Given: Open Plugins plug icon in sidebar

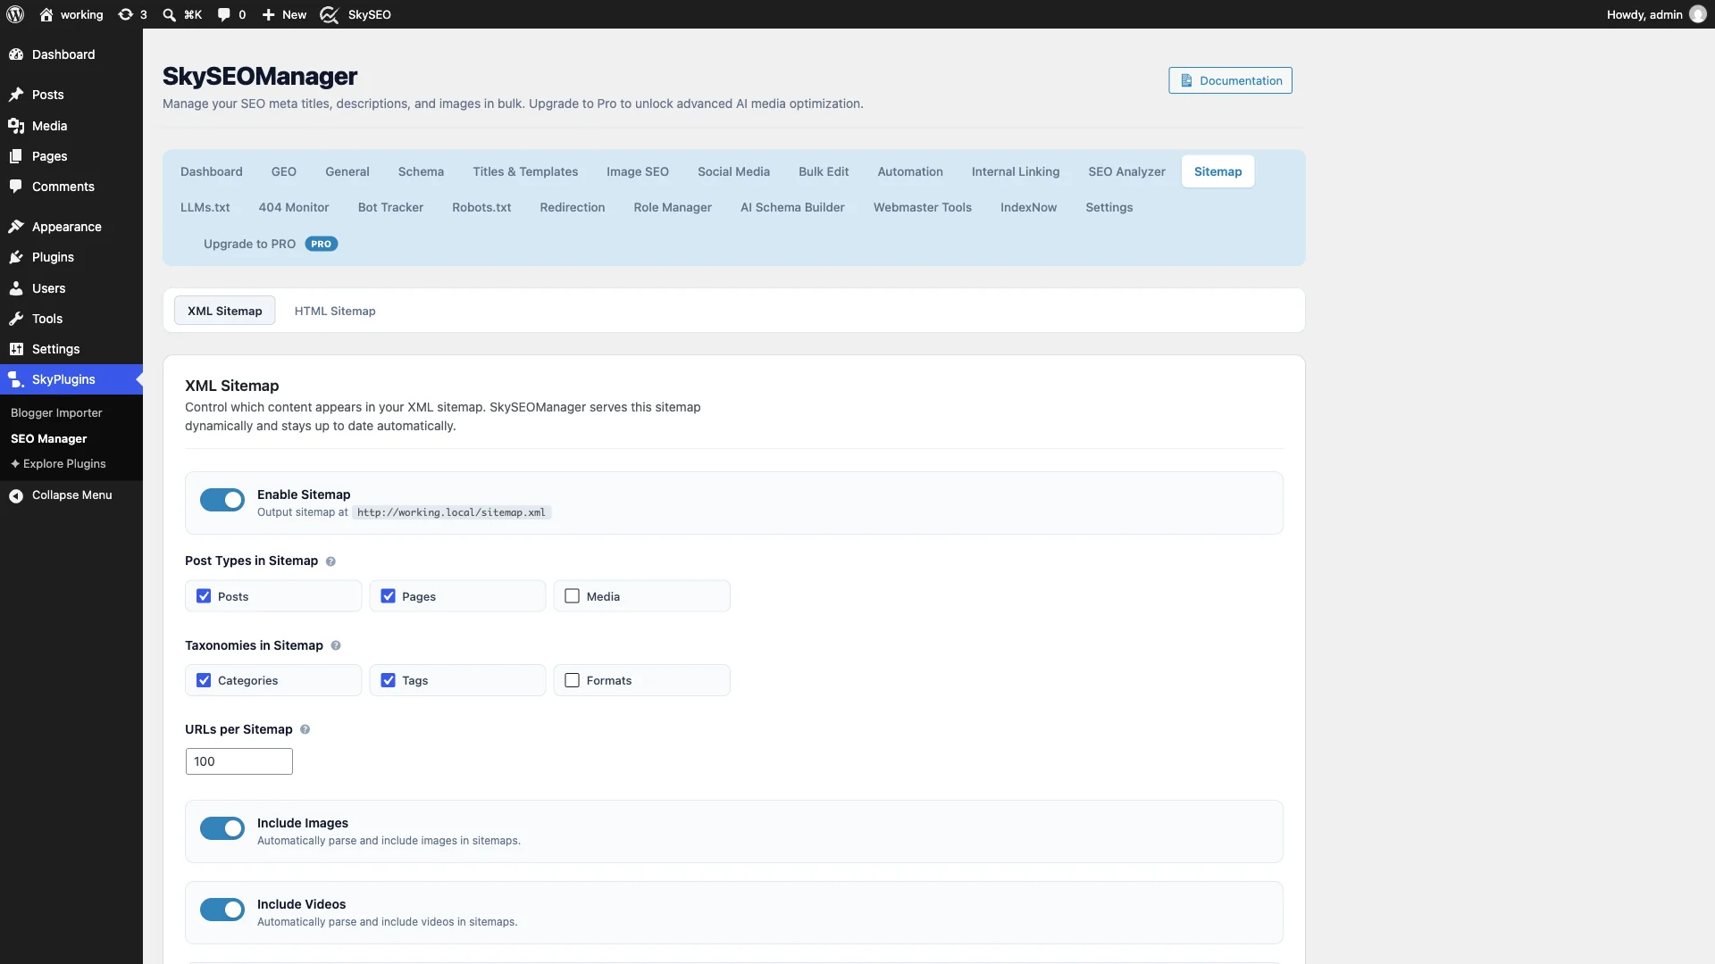Looking at the screenshot, I should [16, 257].
